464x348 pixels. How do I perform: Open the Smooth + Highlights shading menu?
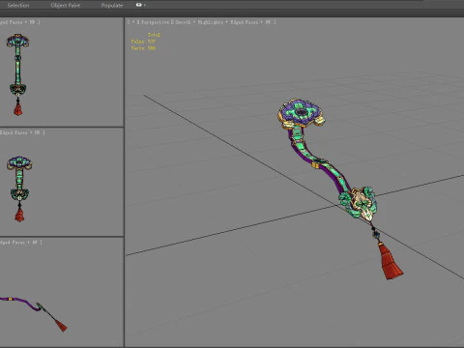point(199,22)
